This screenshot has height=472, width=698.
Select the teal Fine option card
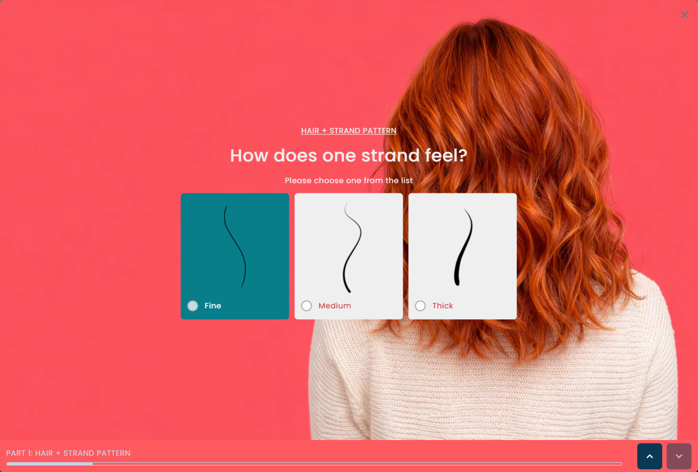[235, 256]
